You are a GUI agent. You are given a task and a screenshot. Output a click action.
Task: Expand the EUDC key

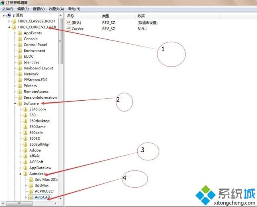point(15,57)
